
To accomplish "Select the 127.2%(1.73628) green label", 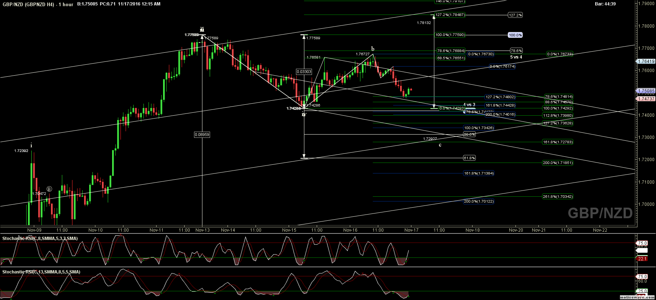I will click(558, 123).
